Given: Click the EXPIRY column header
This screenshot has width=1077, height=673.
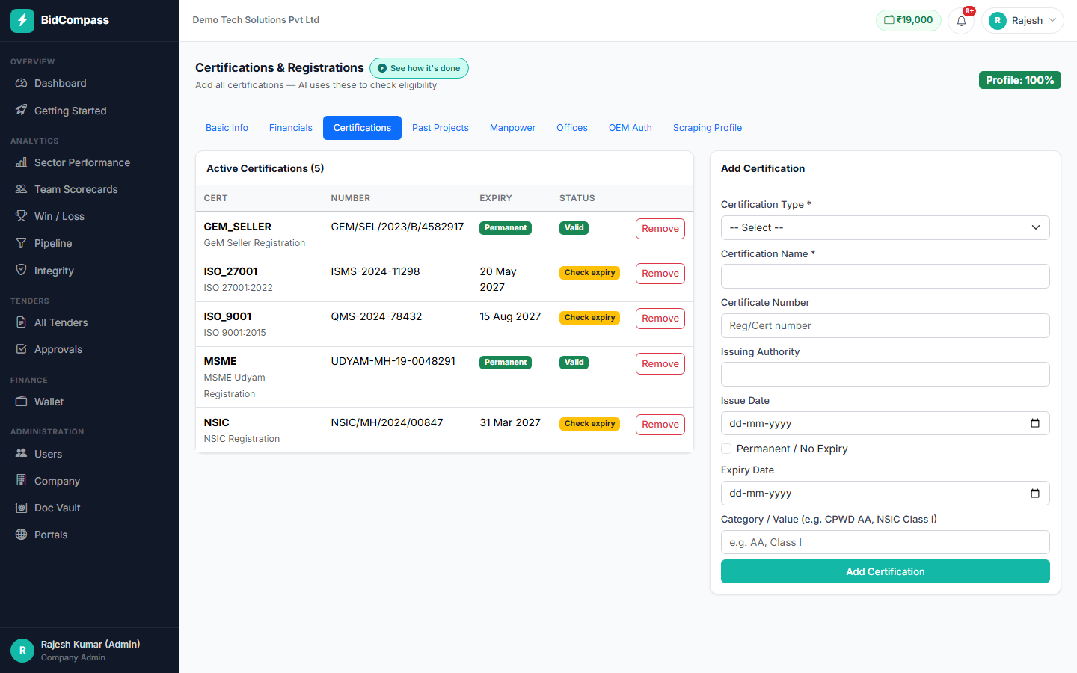Looking at the screenshot, I should (495, 198).
